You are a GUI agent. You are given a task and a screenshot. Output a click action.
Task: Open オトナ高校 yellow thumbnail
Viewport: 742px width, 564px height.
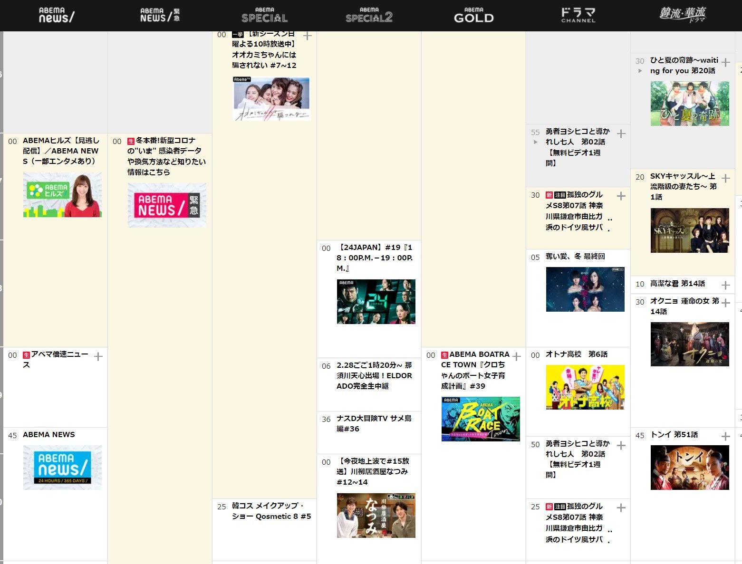(x=585, y=387)
